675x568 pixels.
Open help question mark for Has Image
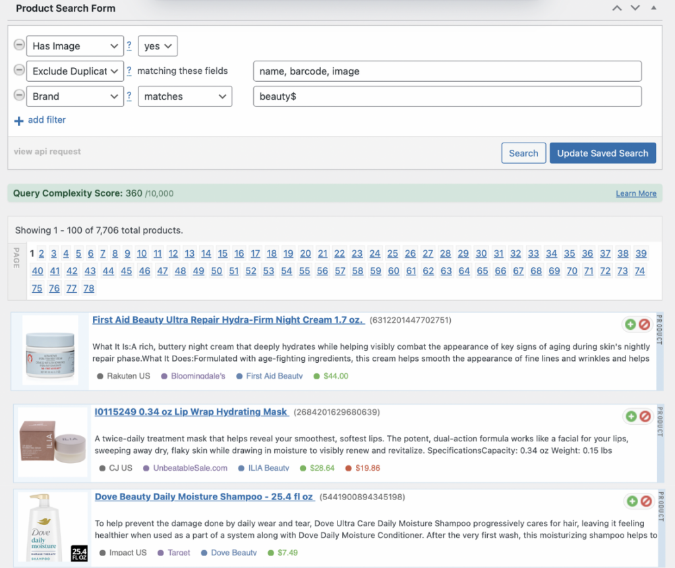pos(129,46)
